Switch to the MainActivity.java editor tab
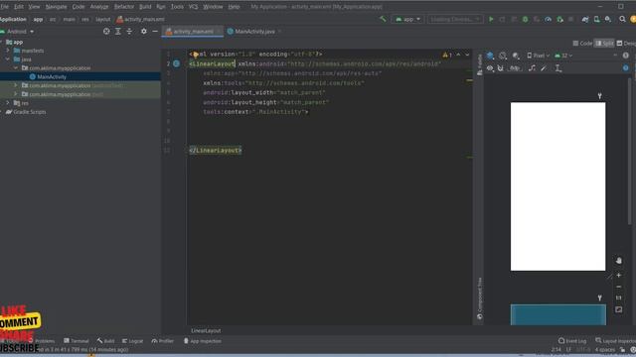The height and width of the screenshot is (357, 636). 254,31
